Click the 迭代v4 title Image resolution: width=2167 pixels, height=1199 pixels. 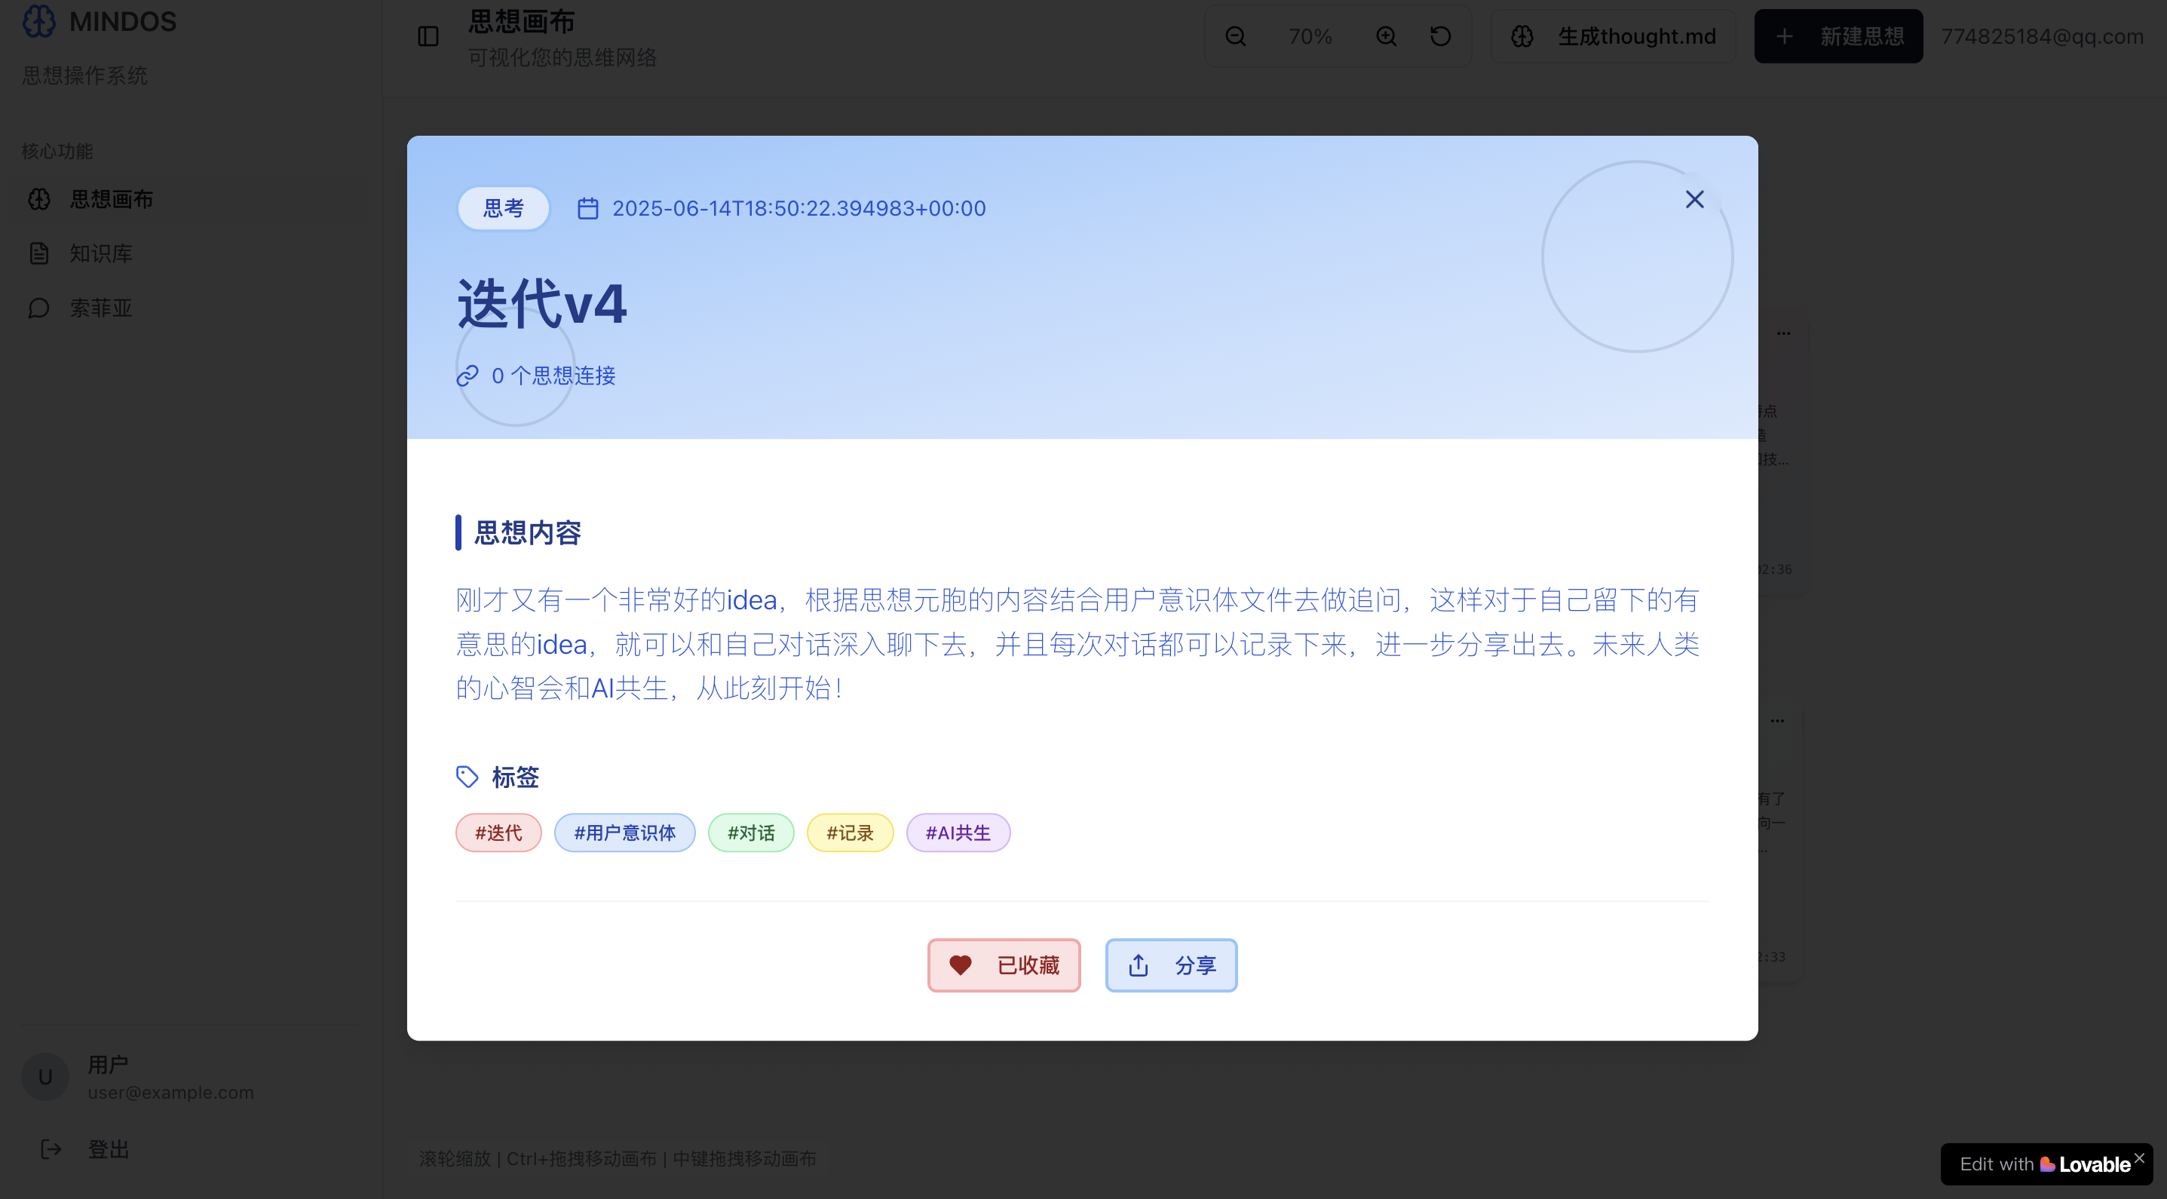(x=541, y=303)
